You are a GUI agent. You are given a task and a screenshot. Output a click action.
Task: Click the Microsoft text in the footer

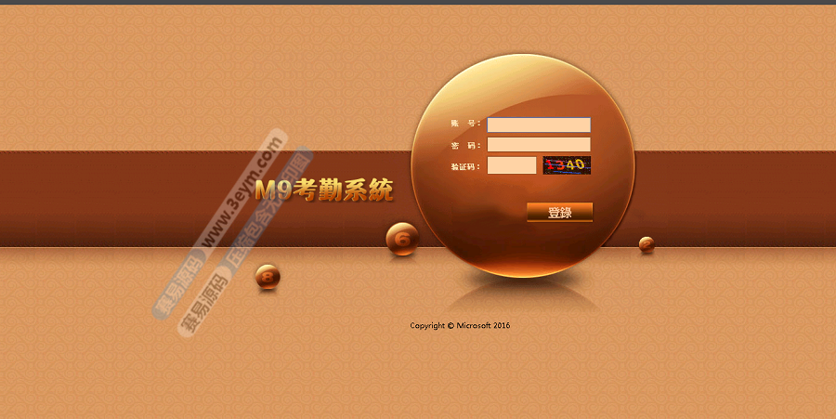pos(474,326)
